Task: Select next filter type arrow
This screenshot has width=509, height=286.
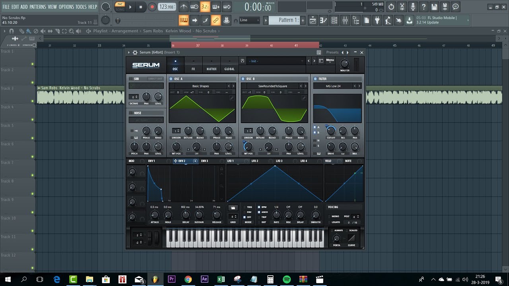Action: click(359, 86)
